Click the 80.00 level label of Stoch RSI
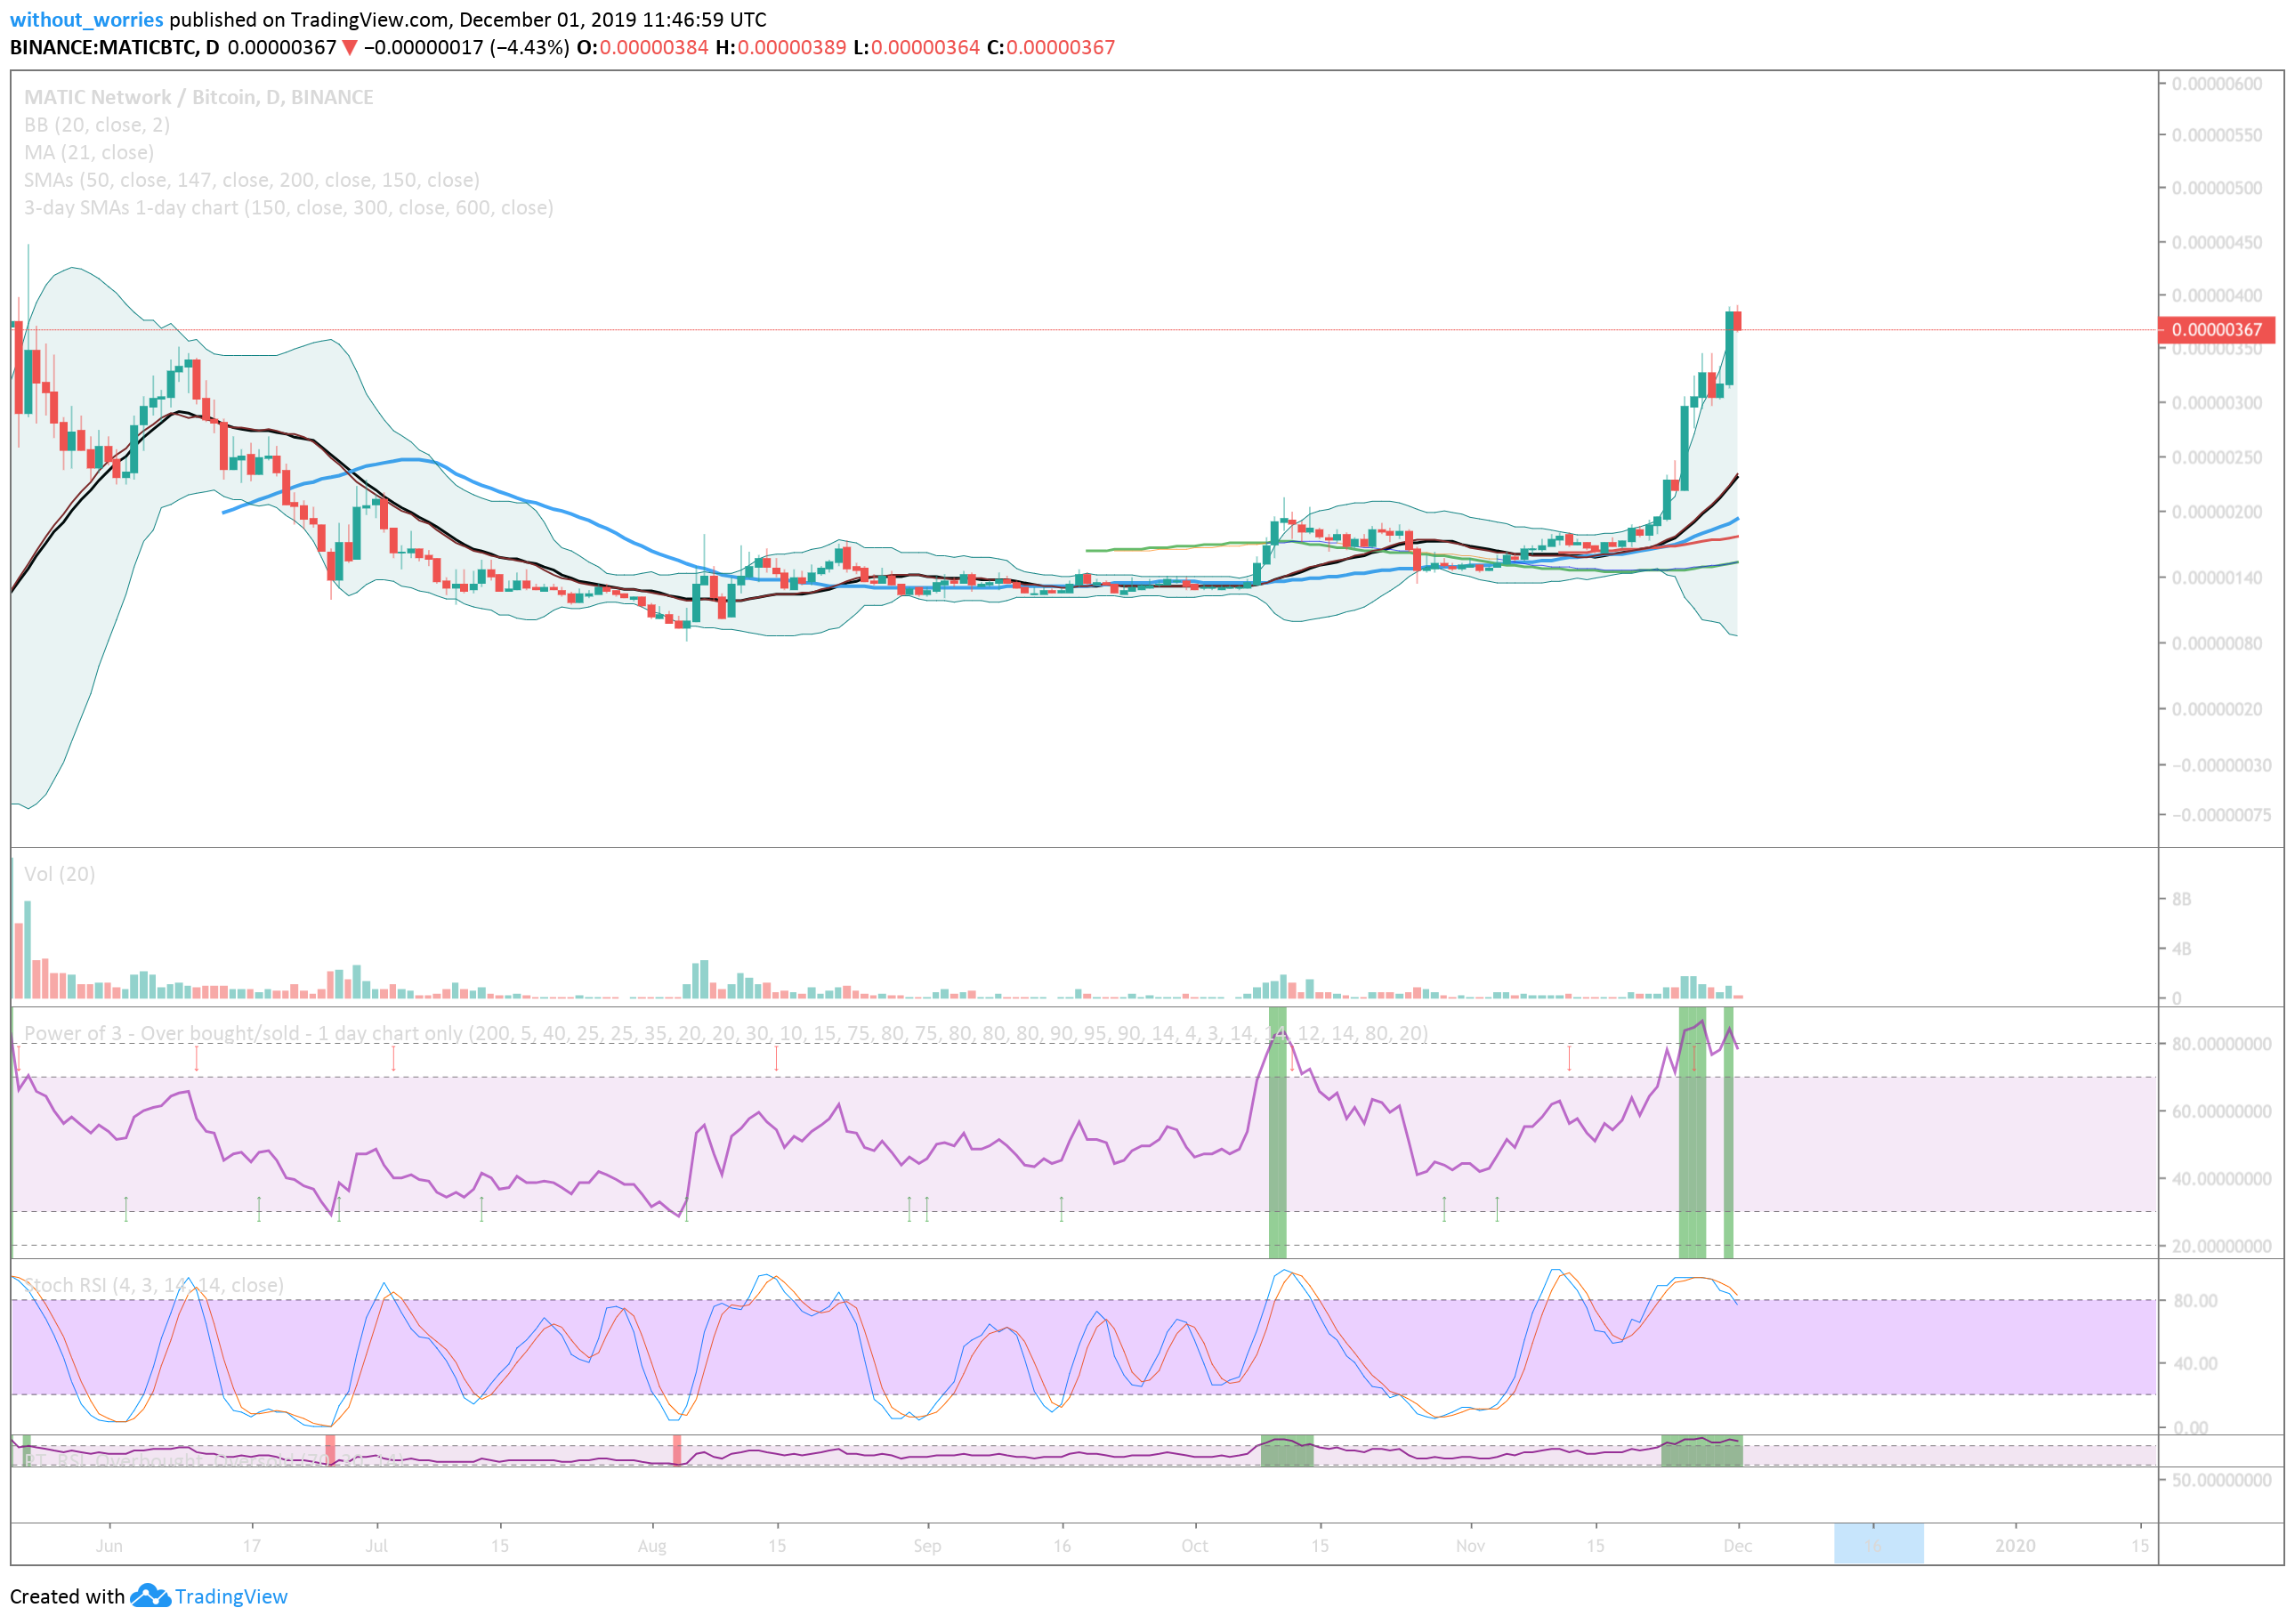Screen dimensions: 2295x1624 pyautogui.click(x=2195, y=1301)
